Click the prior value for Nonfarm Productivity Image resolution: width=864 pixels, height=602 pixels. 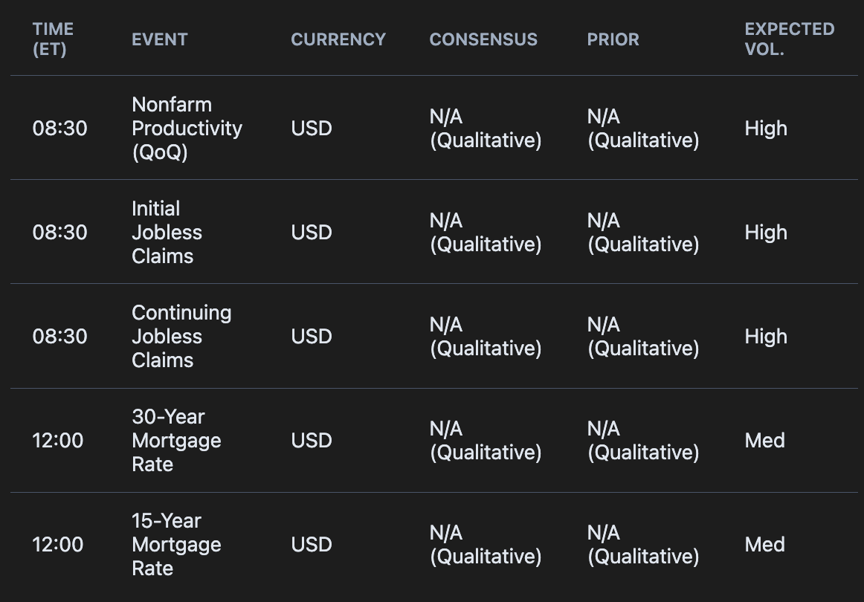pos(643,128)
